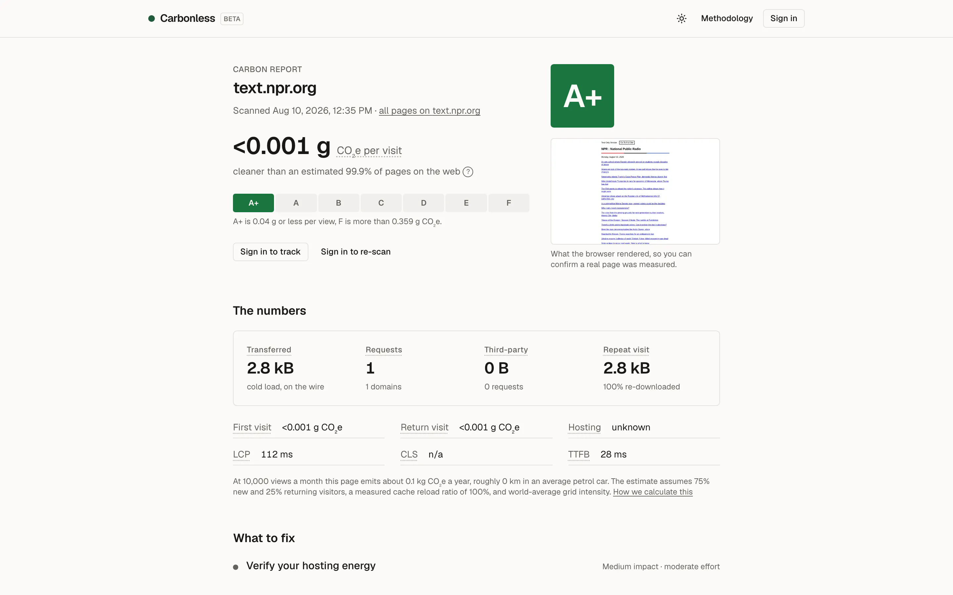The image size is (953, 595).
Task: Click the What to fix heading
Action: coord(264,538)
